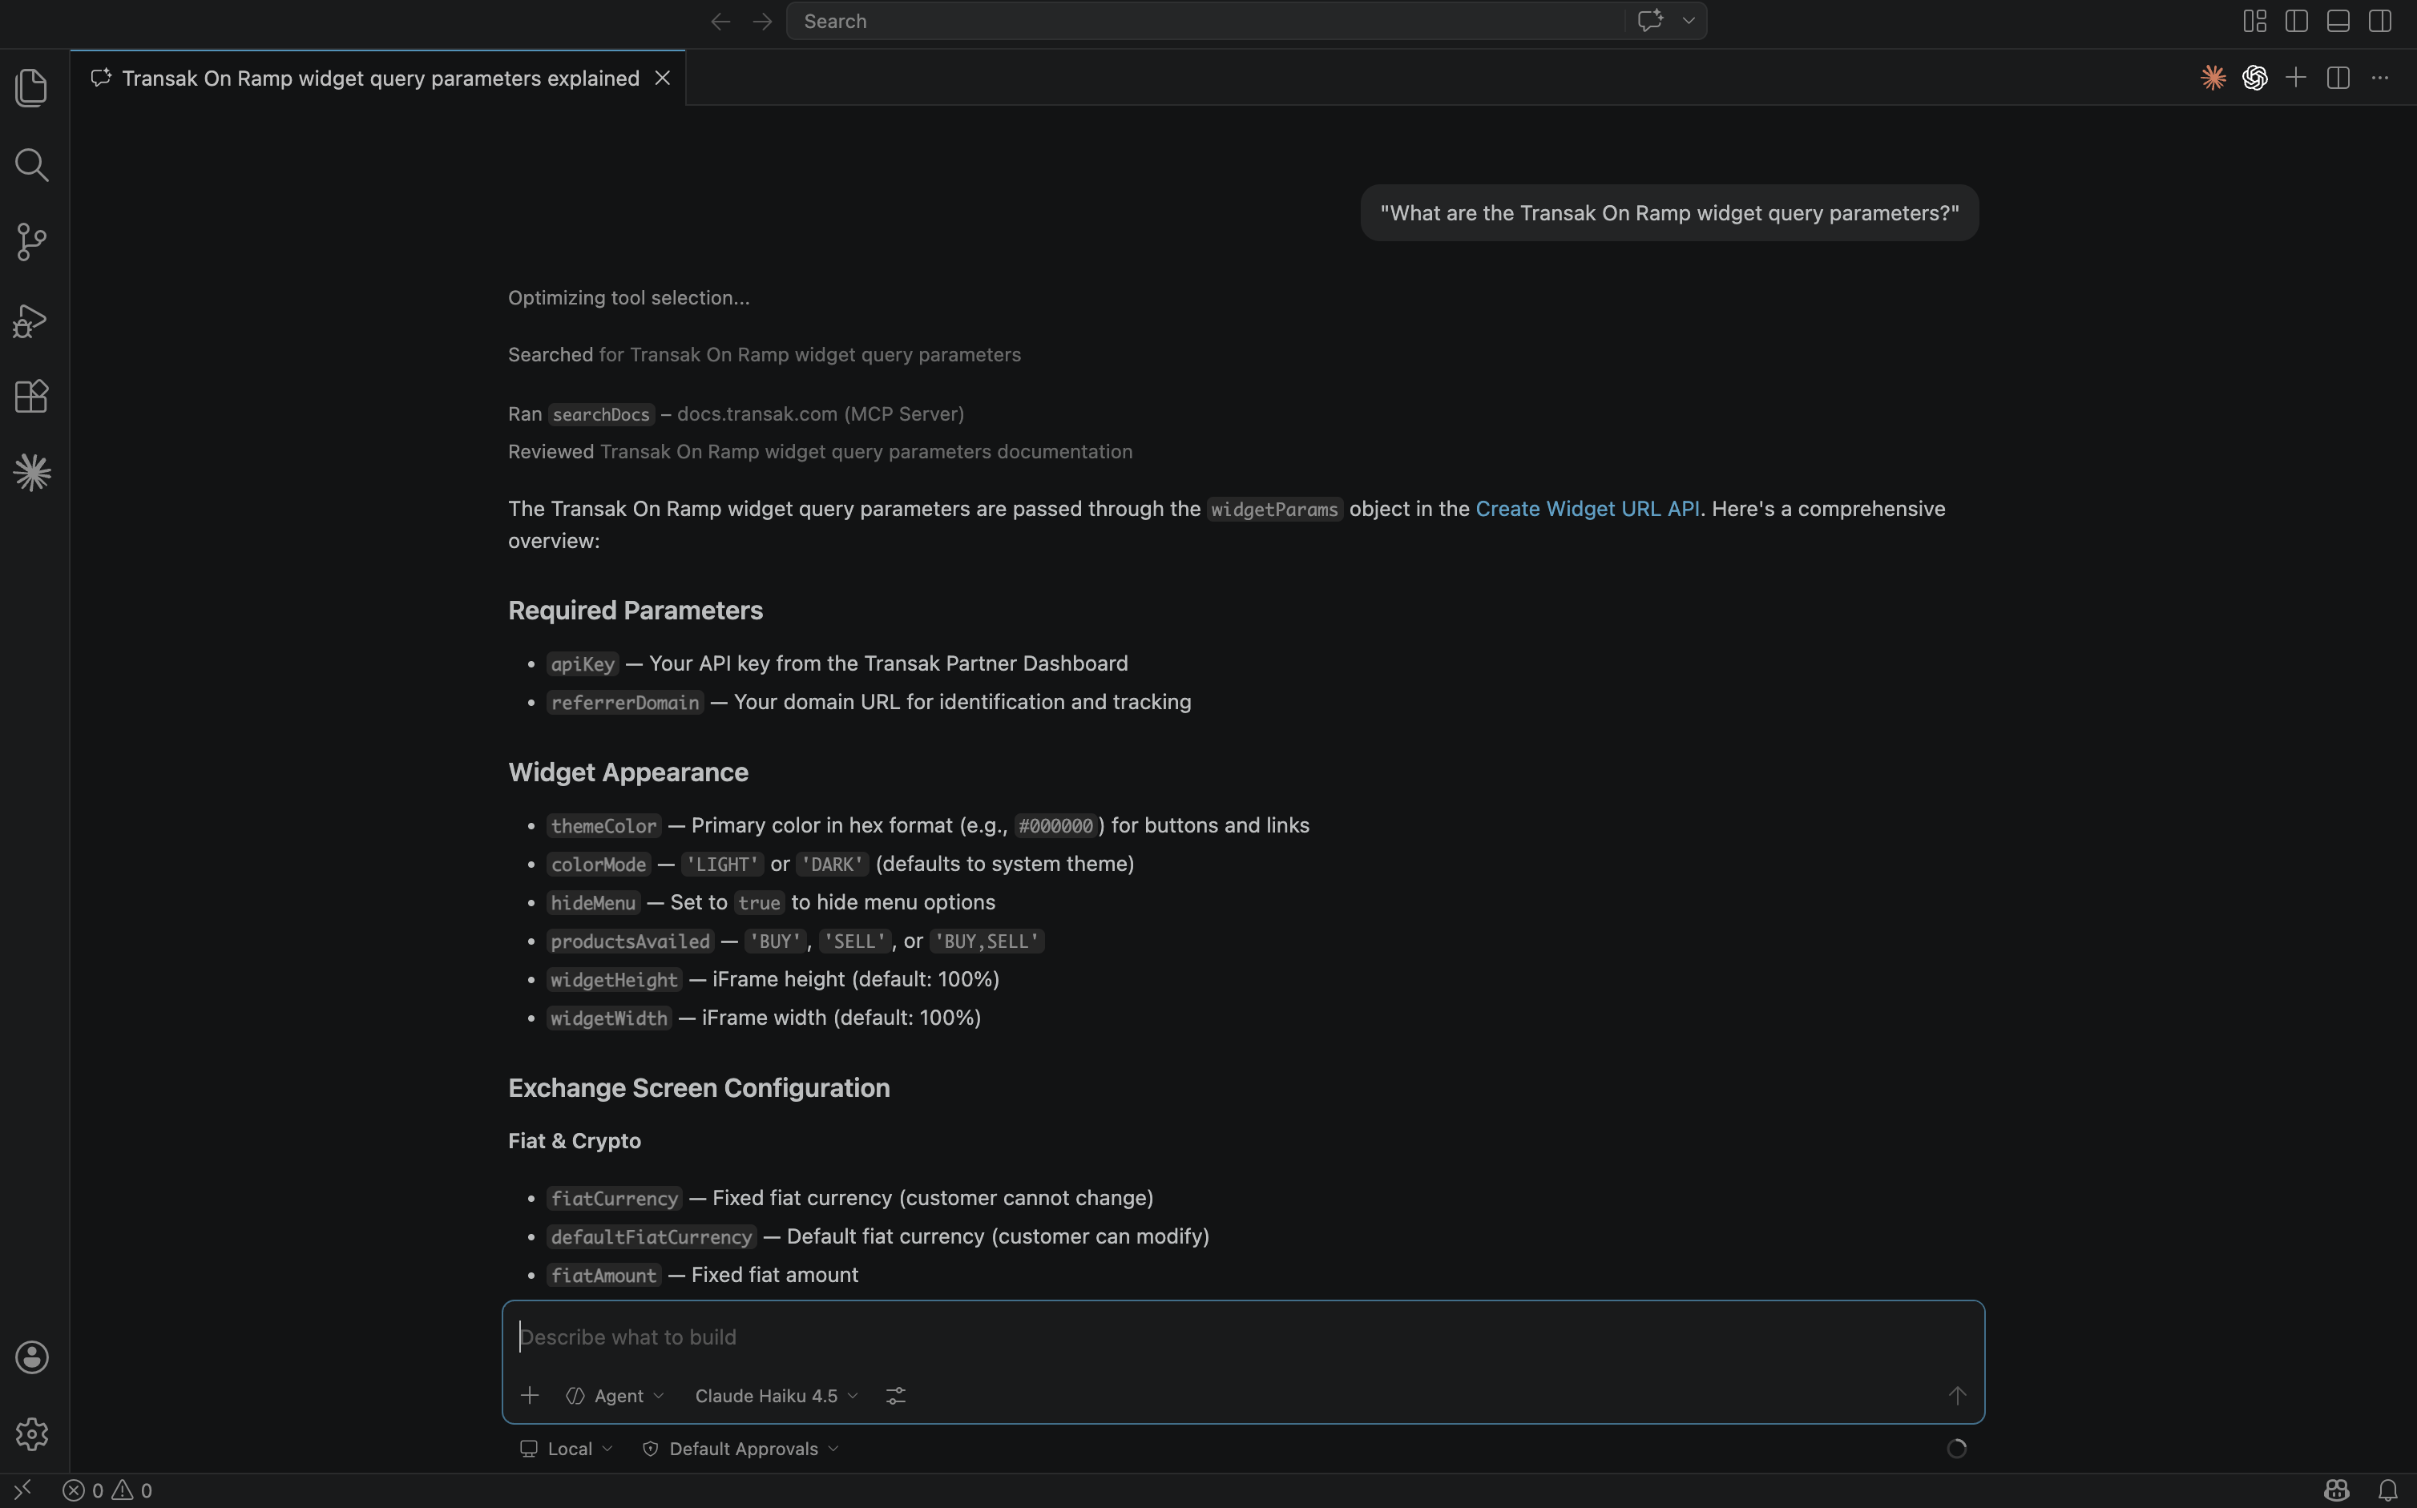This screenshot has height=1508, width=2417.
Task: Click the ChatGPT Codex icon in tab bar
Action: pos(2254,78)
